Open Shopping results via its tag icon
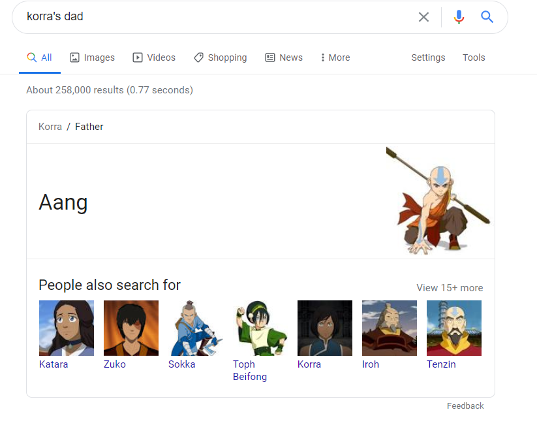 (198, 57)
